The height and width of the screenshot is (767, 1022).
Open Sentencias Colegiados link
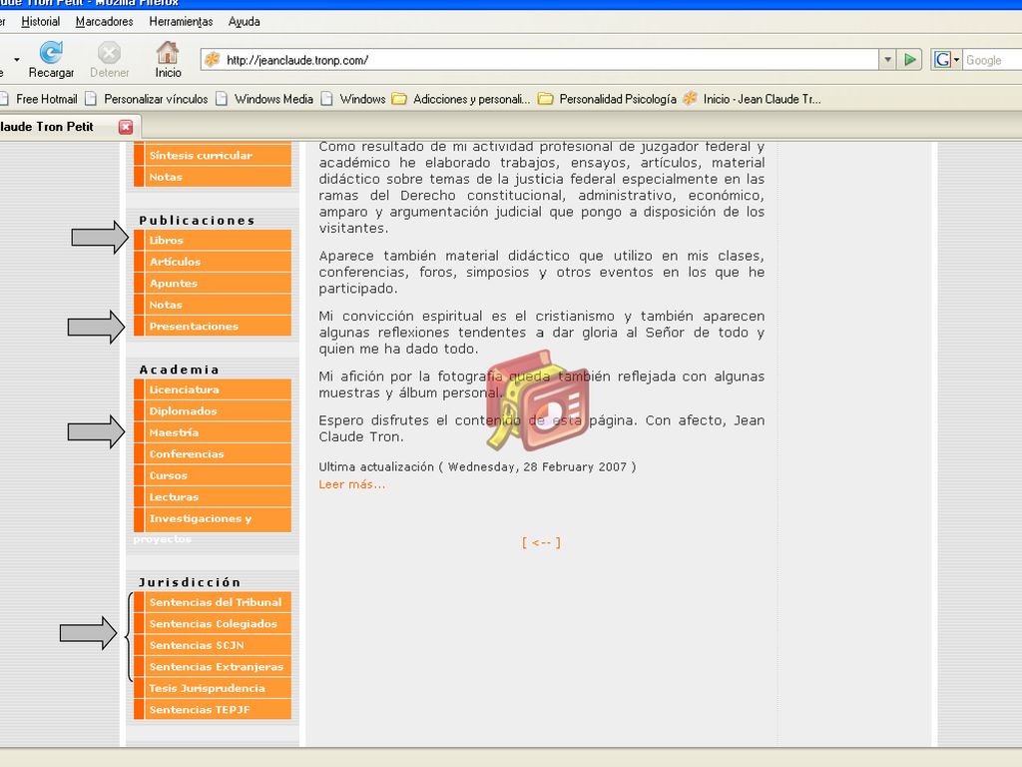213,623
